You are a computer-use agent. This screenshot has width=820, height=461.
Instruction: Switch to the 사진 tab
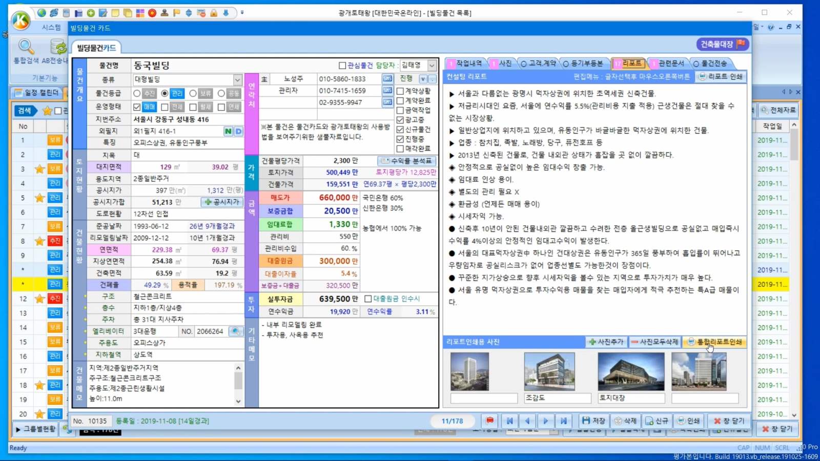(504, 63)
